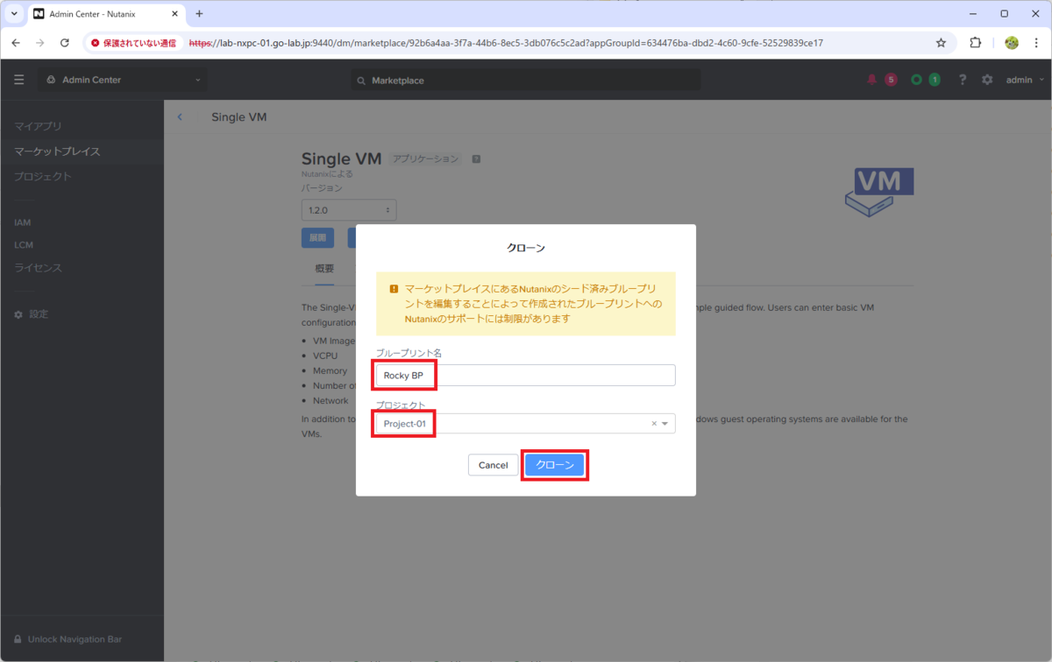Click the info icon next to アプリケーション
Viewport: 1052px width, 662px height.
476,159
